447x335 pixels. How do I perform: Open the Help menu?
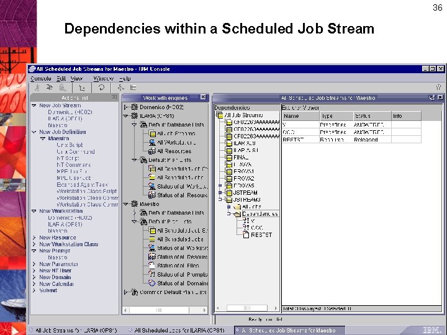[125, 79]
